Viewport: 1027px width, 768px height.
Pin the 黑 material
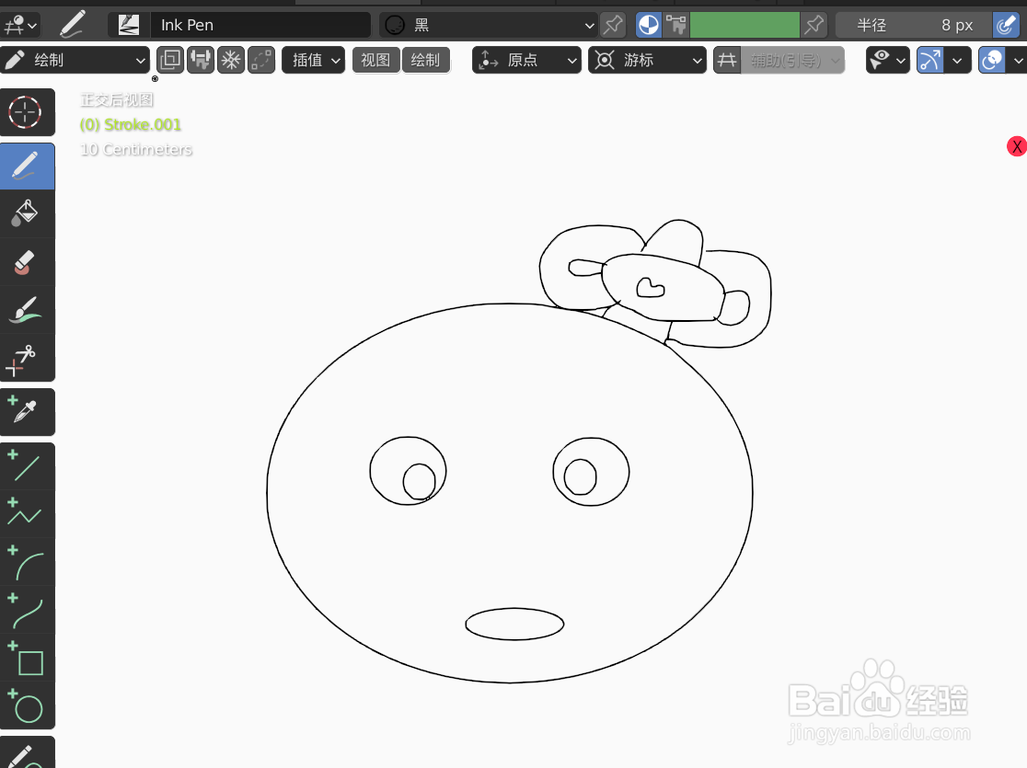(613, 25)
